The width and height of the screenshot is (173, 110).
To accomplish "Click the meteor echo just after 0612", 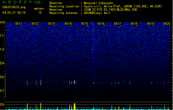I will pyautogui.click(x=41, y=82).
